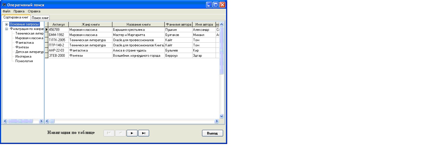Select cell ПТР-148-2
Screen dimensions: 422x148
[58, 45]
